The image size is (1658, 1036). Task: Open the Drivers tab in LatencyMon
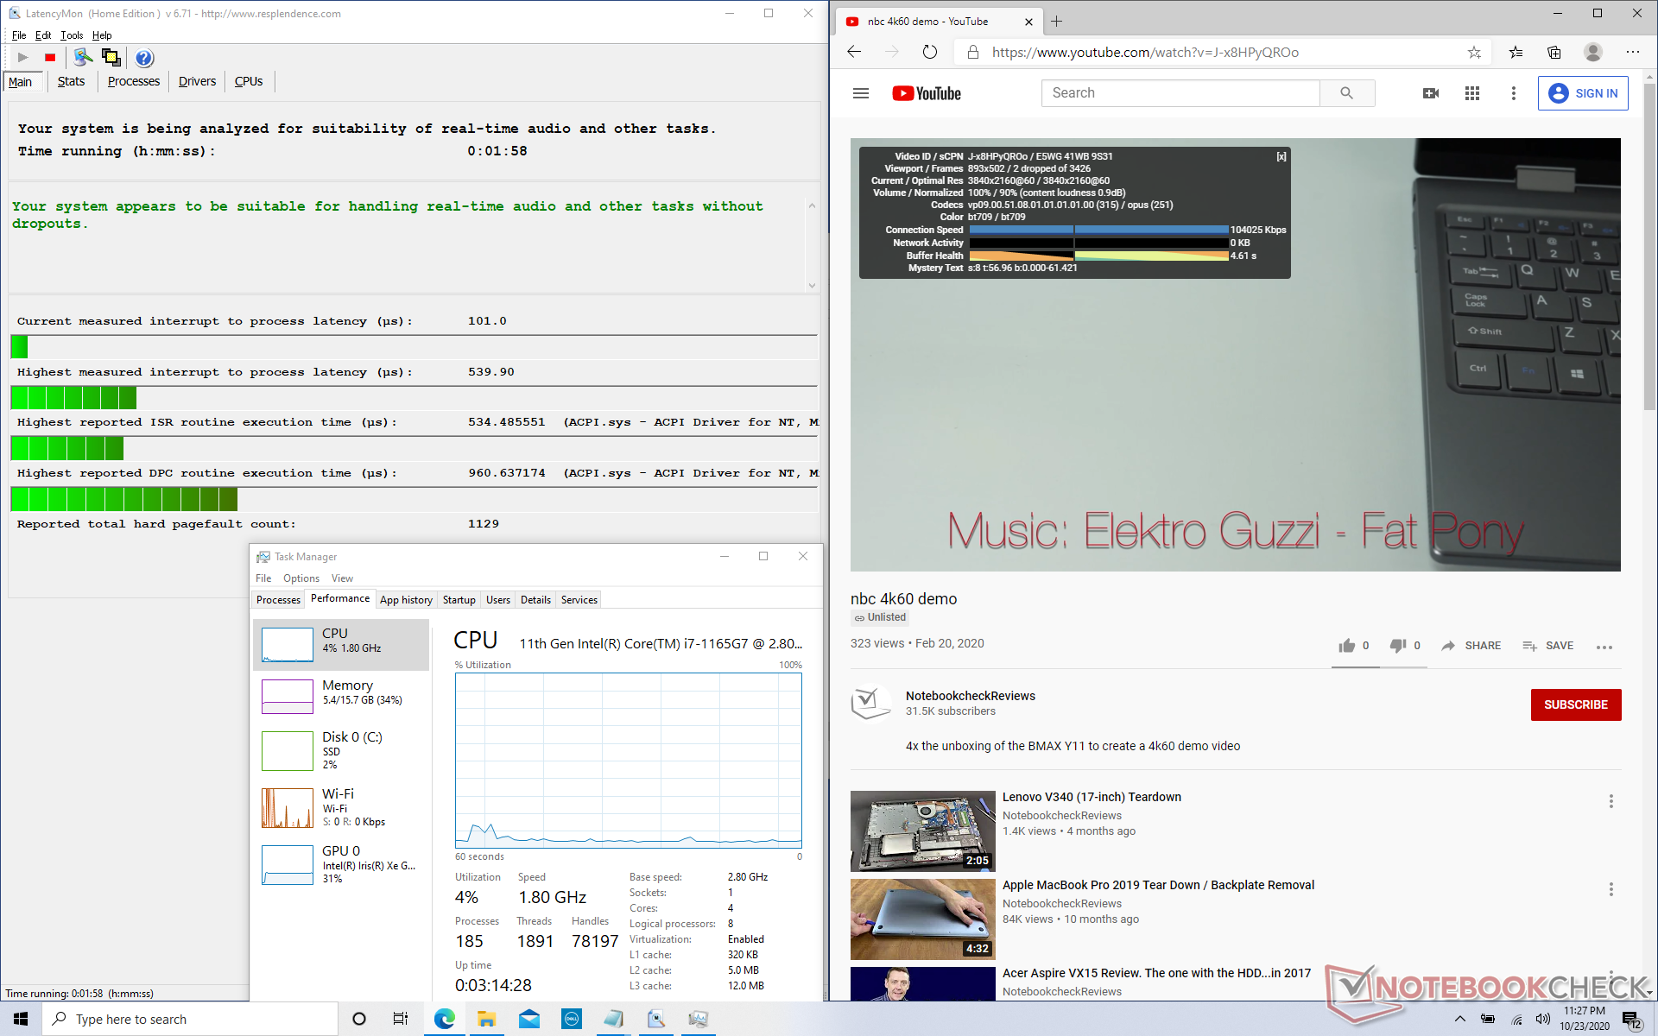pos(197,81)
